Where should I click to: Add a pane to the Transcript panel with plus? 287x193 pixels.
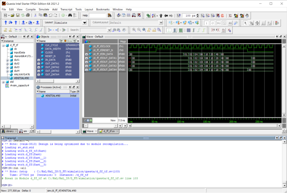tap(277, 138)
